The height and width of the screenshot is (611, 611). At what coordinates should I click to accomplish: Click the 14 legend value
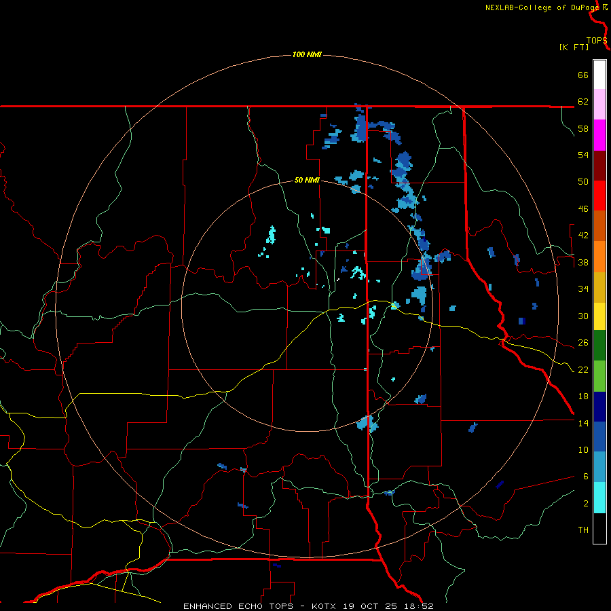[x=583, y=423]
